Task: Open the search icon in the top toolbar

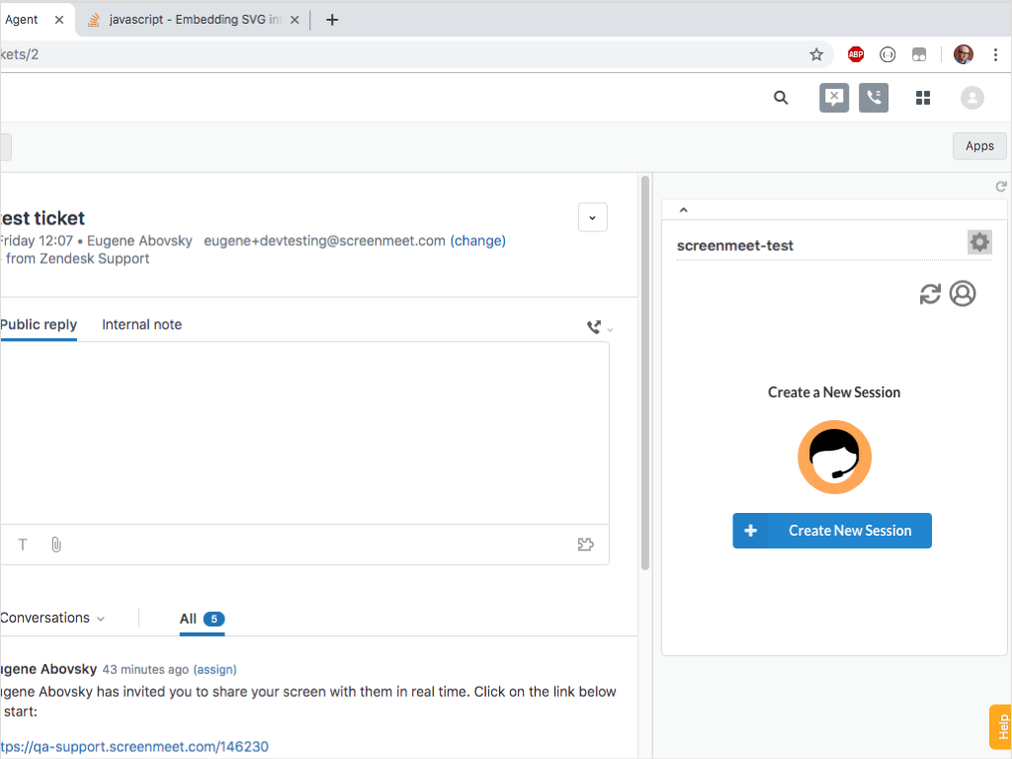Action: (x=781, y=98)
